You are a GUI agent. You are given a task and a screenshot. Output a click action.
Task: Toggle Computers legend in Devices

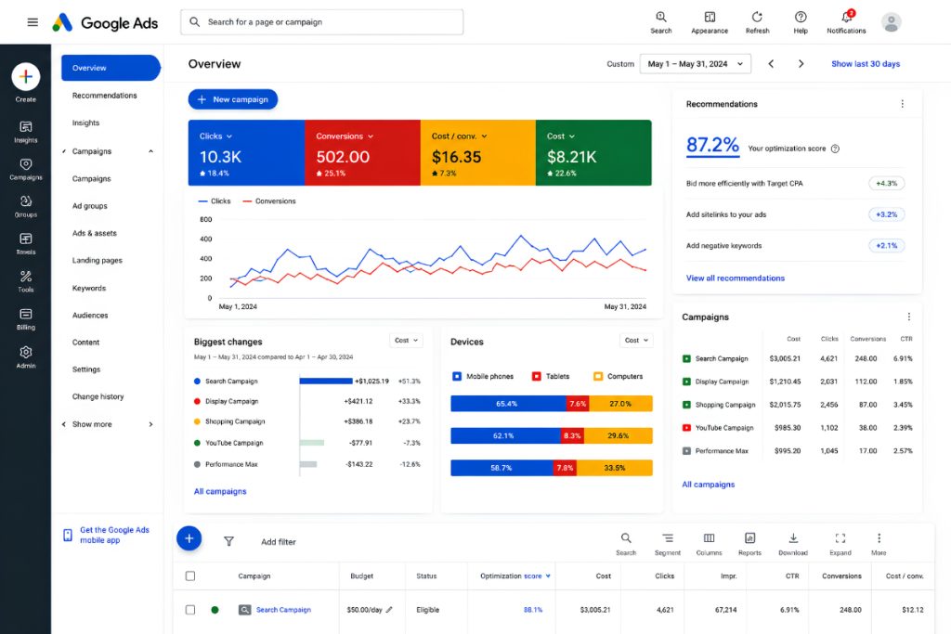(x=618, y=376)
